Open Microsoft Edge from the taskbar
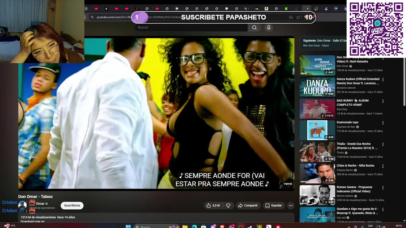The image size is (406, 228). point(194,226)
